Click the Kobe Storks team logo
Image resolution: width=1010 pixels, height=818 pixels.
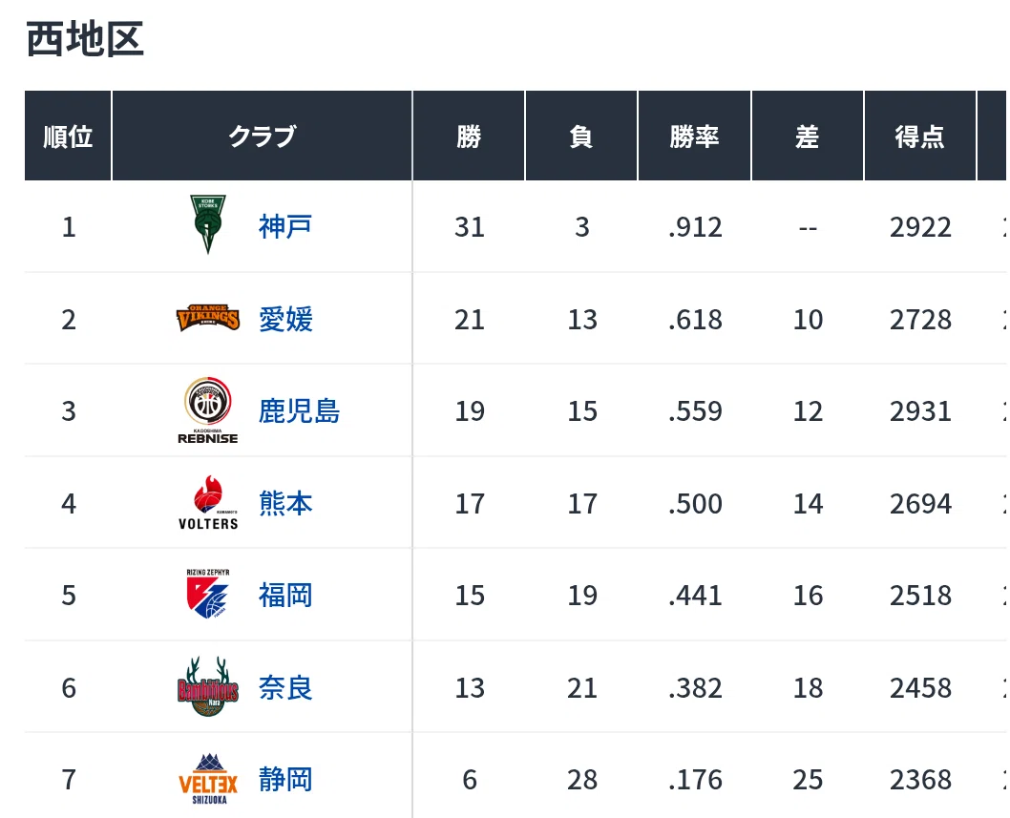pyautogui.click(x=207, y=225)
